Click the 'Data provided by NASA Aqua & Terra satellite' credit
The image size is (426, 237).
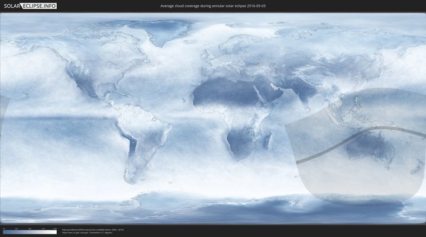[x=93, y=230]
